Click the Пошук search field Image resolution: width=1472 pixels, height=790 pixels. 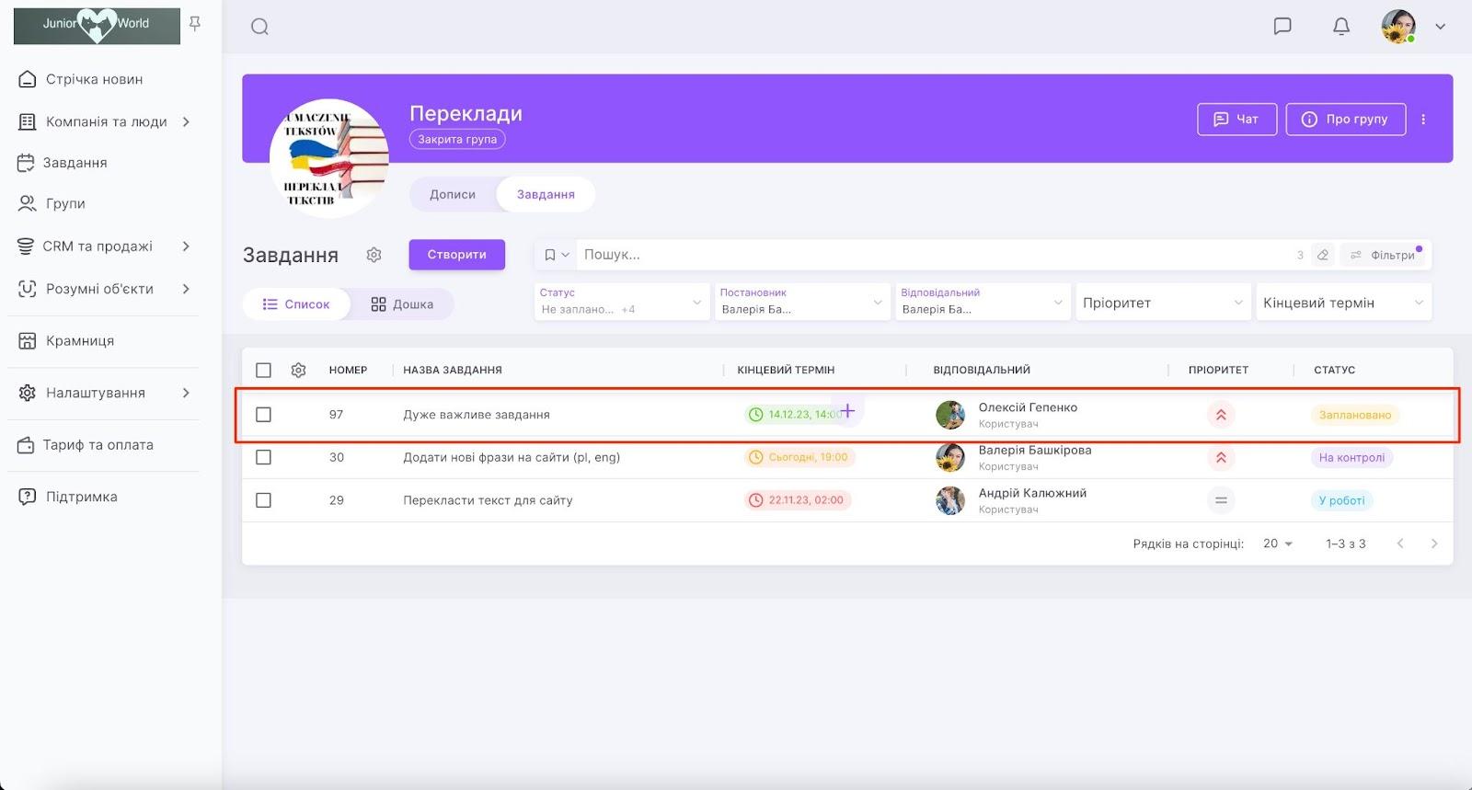pos(934,255)
